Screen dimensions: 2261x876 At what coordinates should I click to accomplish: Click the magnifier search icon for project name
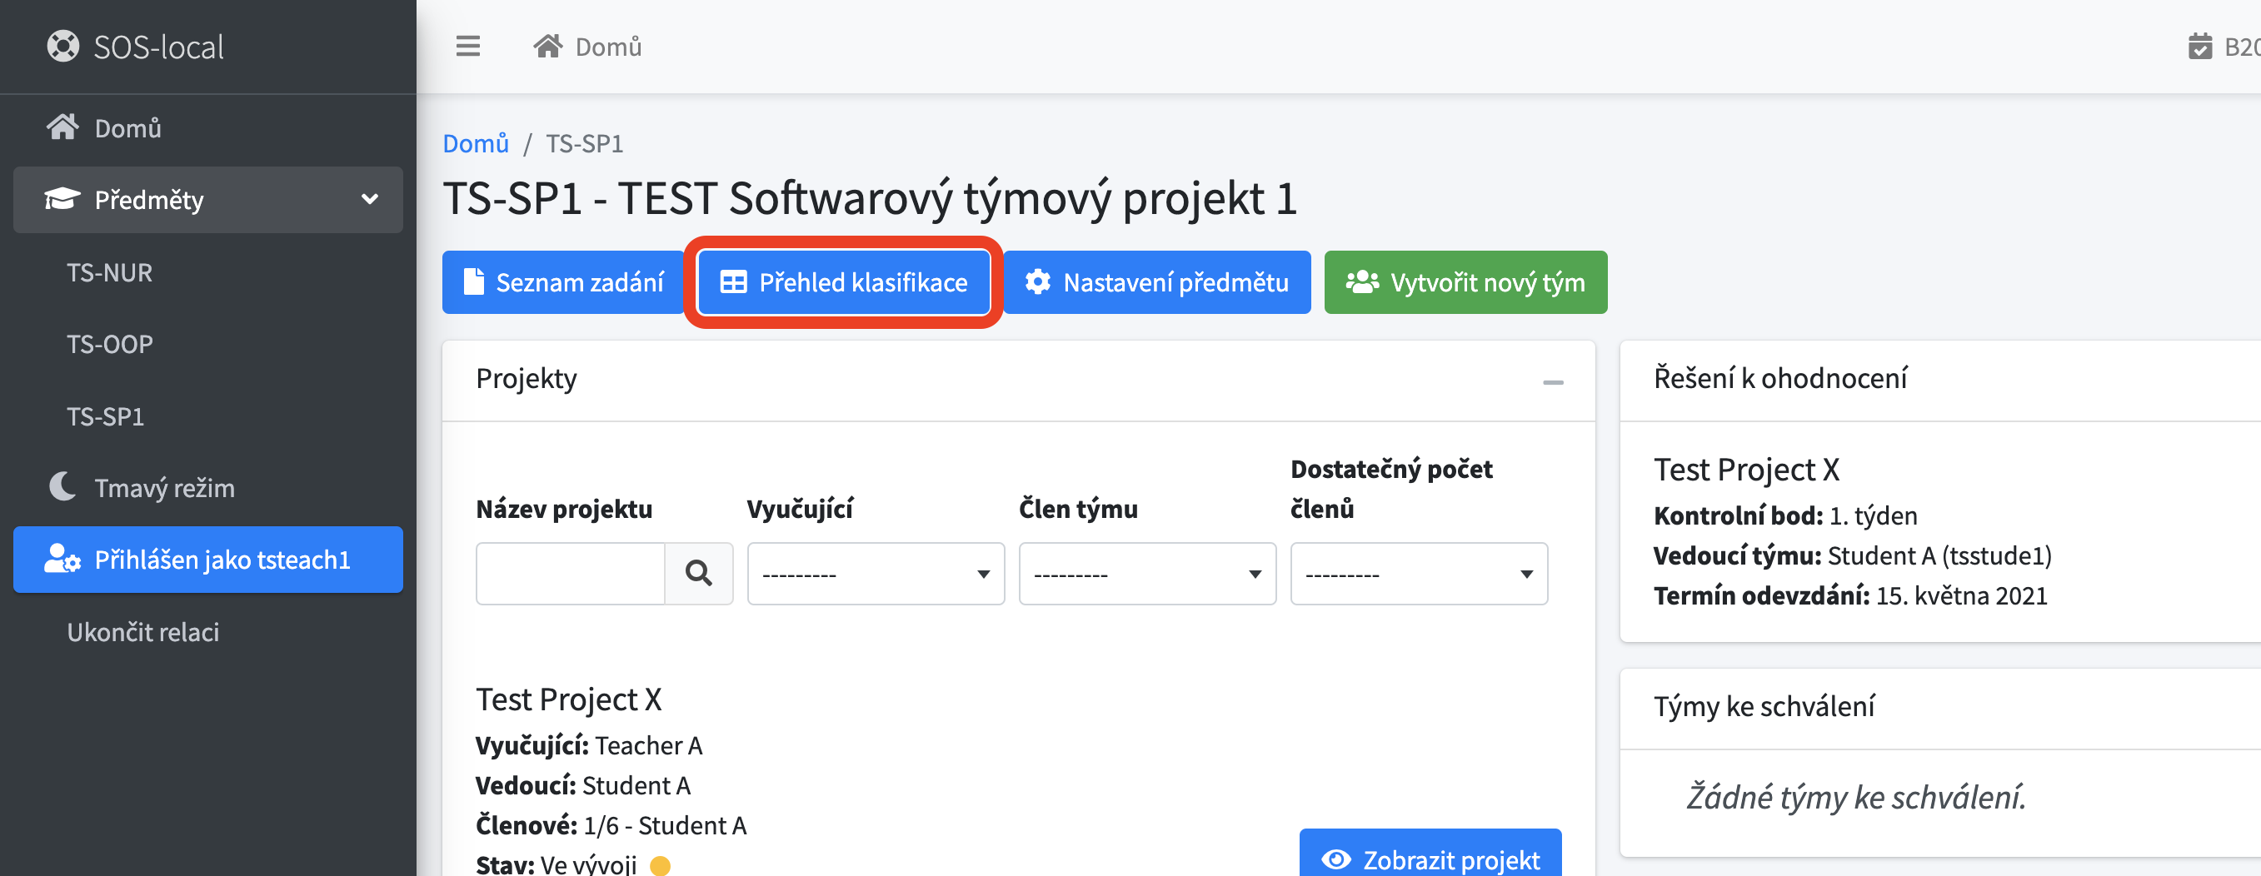[x=699, y=574]
